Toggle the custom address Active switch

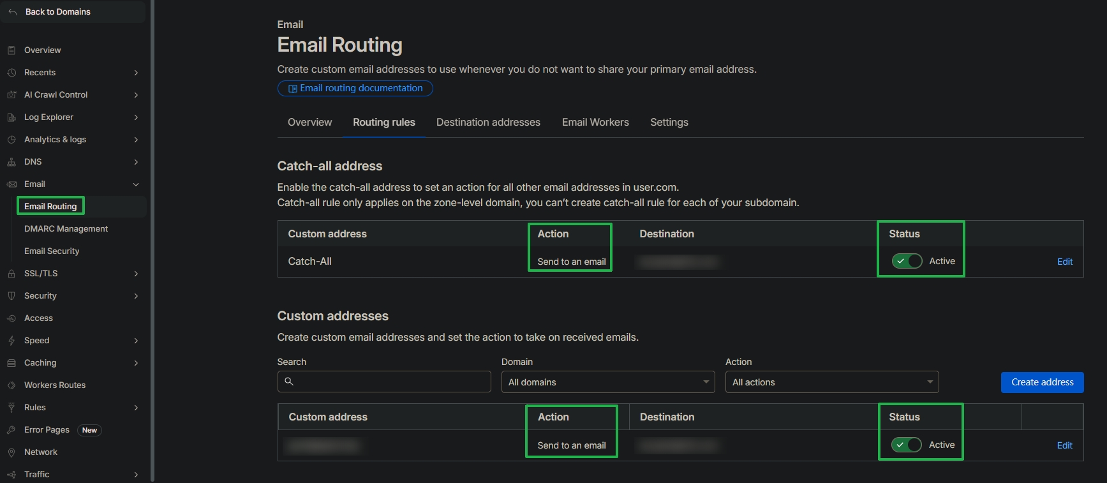[907, 445]
